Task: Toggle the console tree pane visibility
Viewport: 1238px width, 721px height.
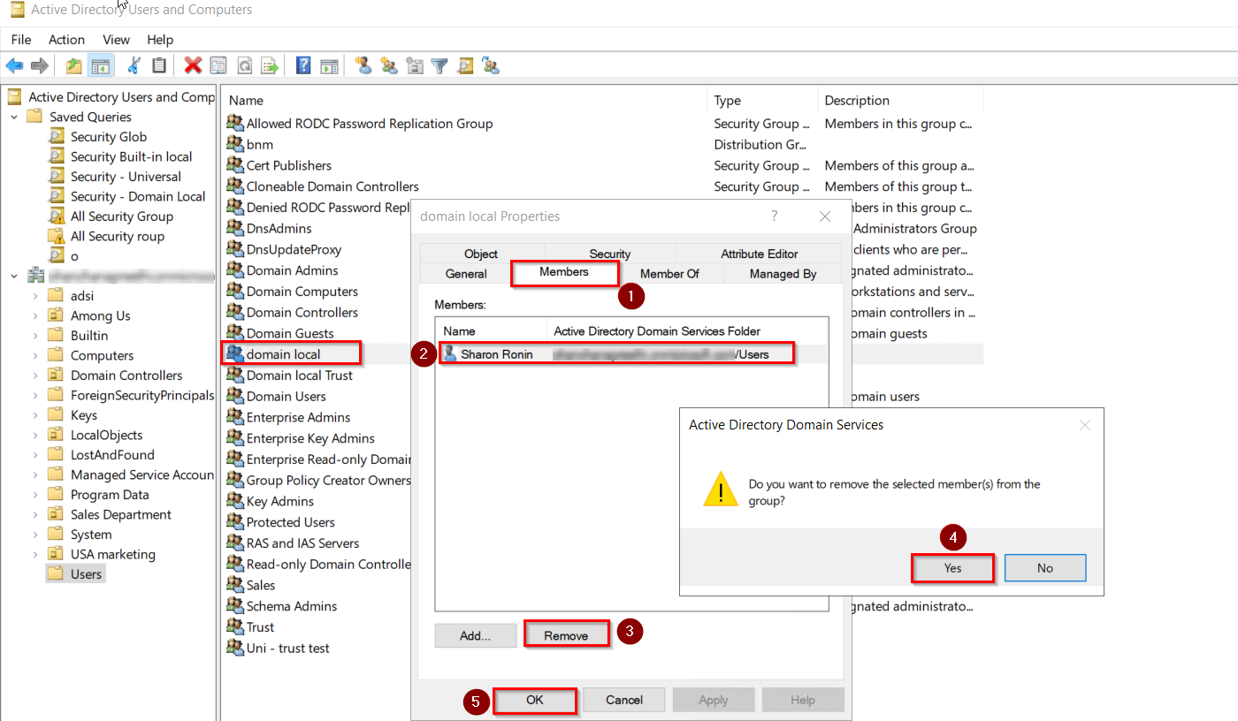Action: click(x=100, y=65)
